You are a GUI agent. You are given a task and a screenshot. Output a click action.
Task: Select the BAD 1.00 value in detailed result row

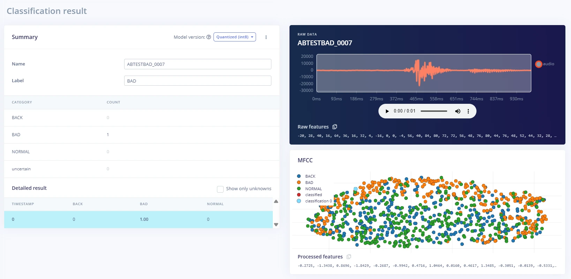point(144,219)
